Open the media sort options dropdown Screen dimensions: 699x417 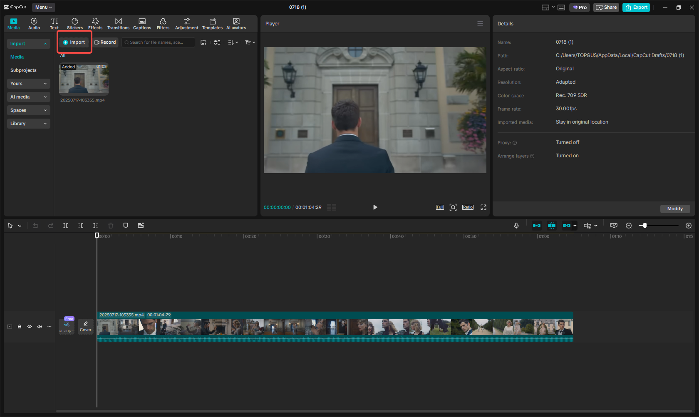point(233,42)
